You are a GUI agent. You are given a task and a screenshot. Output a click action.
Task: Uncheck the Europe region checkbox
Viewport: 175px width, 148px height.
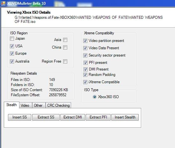point(12,53)
